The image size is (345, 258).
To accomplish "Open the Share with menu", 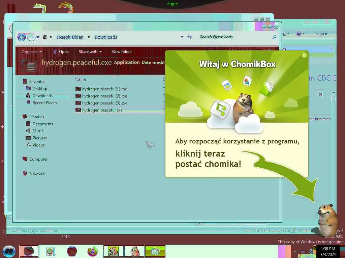I will pos(90,52).
